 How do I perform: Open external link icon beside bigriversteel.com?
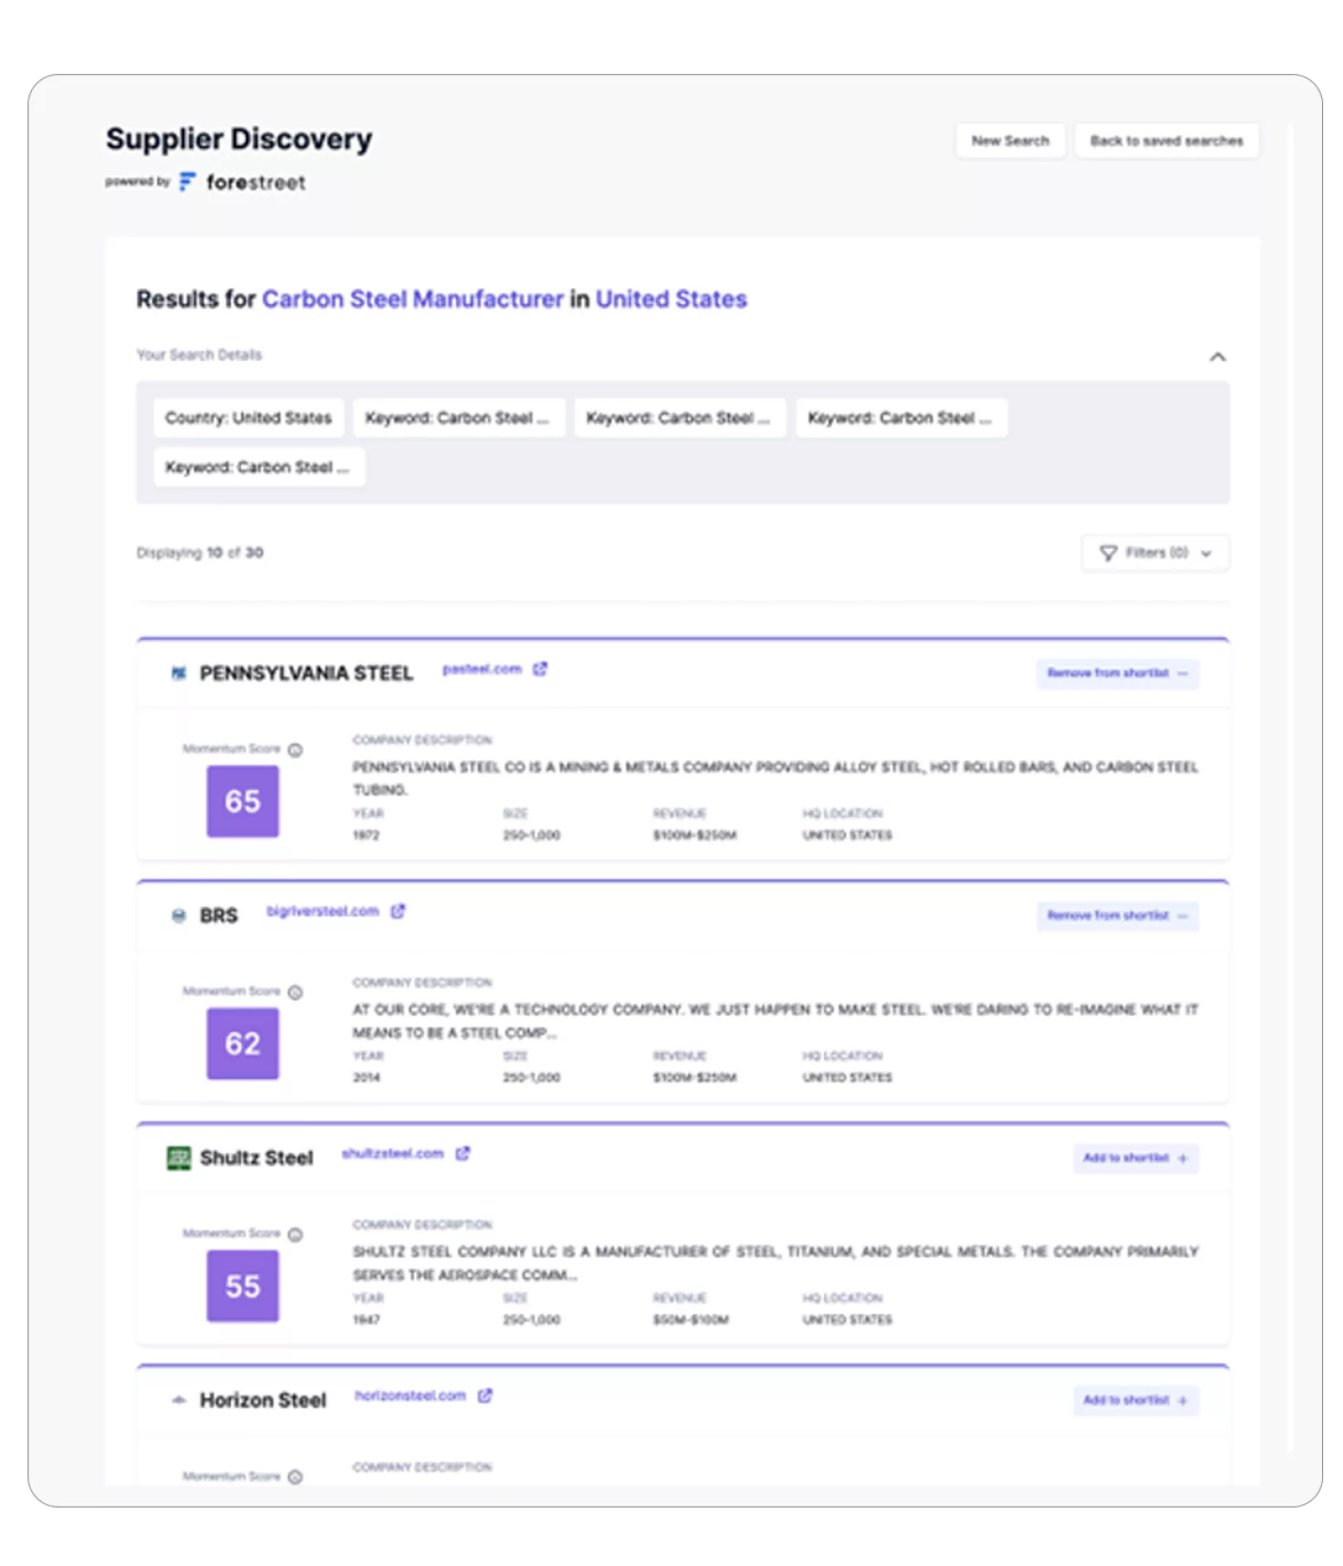[398, 911]
